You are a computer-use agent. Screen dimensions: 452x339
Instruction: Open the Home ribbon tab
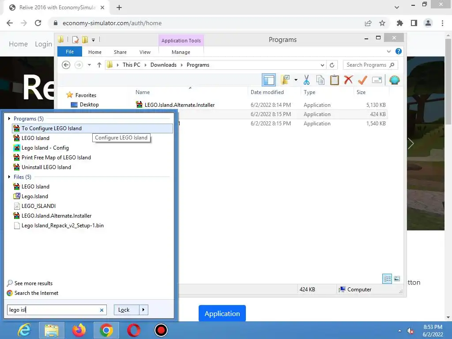(x=95, y=52)
